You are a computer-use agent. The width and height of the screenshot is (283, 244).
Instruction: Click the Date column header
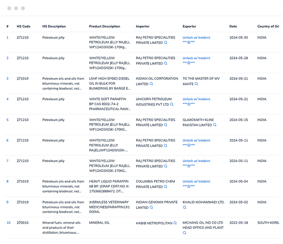click(233, 26)
